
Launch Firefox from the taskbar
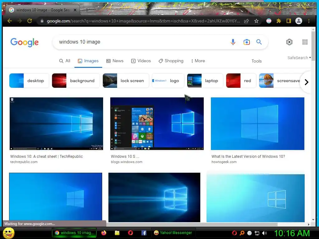pyautogui.click(x=104, y=233)
